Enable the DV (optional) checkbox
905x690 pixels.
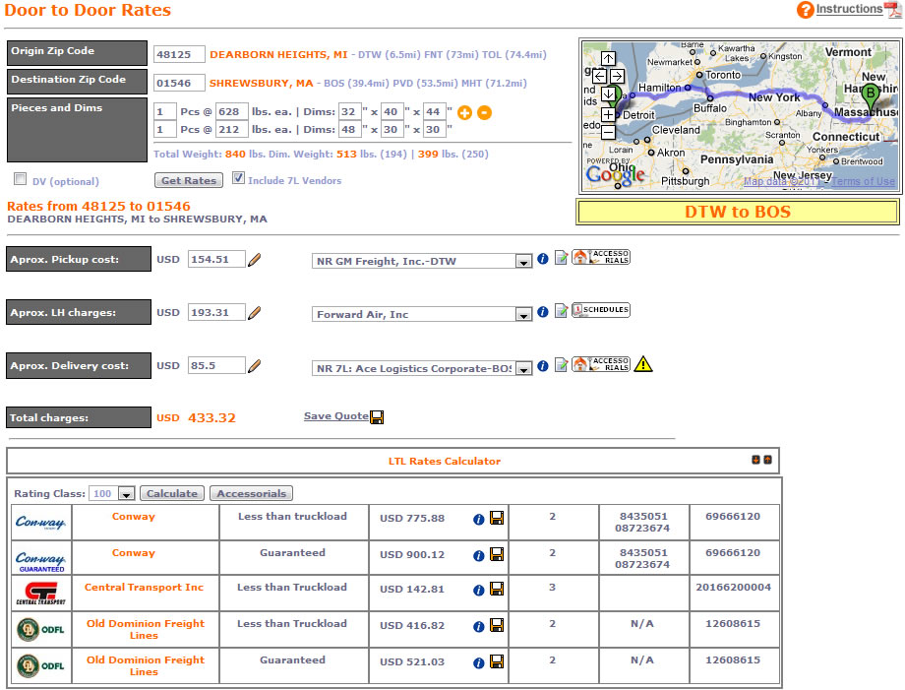tap(20, 180)
